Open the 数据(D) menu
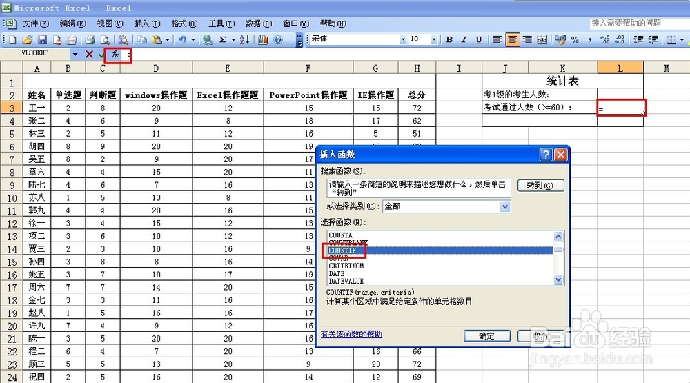Image resolution: width=690 pixels, height=383 pixels. (x=259, y=23)
